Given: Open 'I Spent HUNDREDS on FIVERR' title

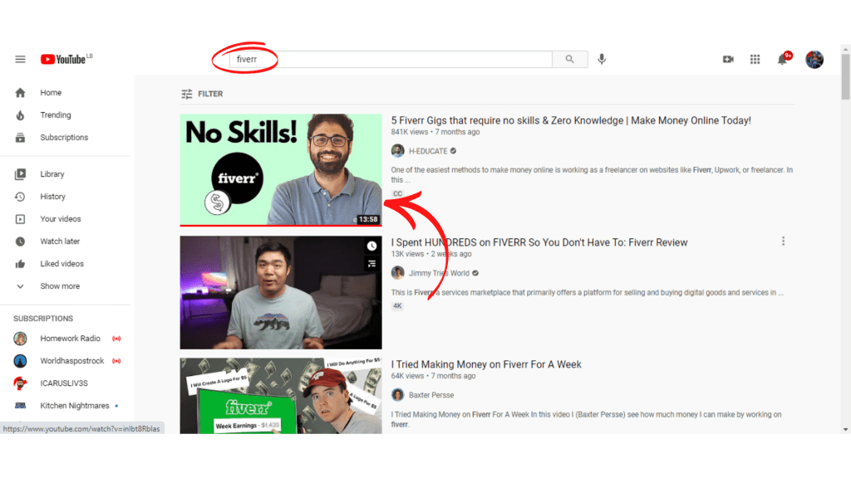Looking at the screenshot, I should pos(539,242).
